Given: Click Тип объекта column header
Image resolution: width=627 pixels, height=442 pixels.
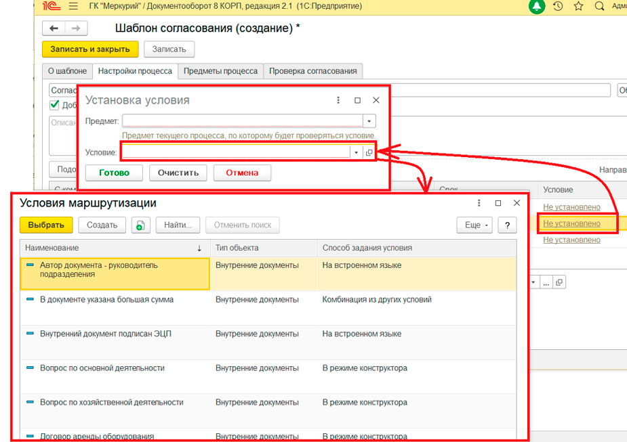Looking at the screenshot, I should coord(264,248).
